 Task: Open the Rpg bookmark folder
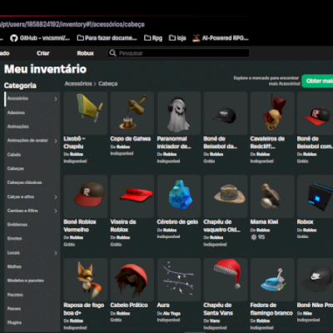pyautogui.click(x=153, y=38)
